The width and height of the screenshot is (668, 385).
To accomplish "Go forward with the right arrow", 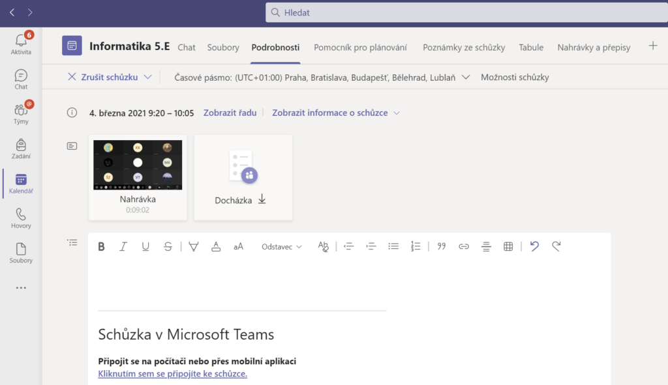I will point(30,13).
